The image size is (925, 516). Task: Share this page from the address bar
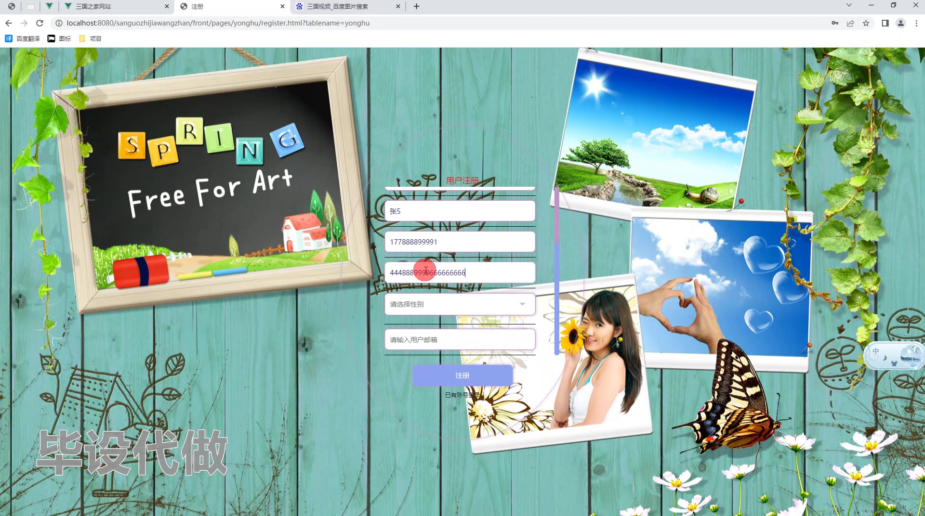(x=850, y=23)
